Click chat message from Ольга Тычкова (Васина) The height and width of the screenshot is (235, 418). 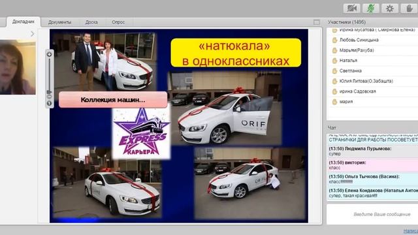coord(373,179)
